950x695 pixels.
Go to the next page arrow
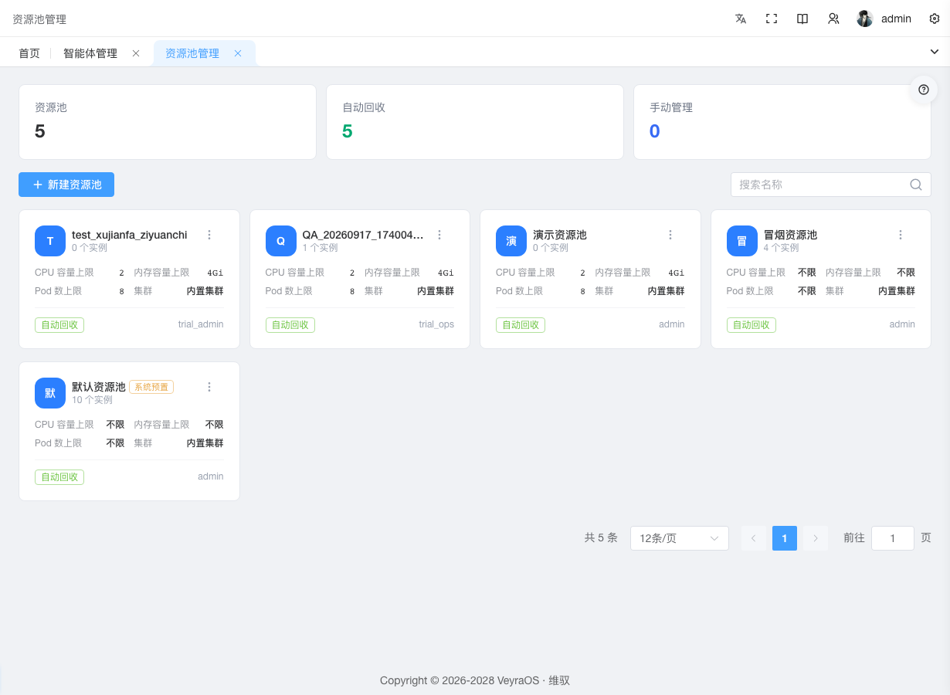[816, 538]
